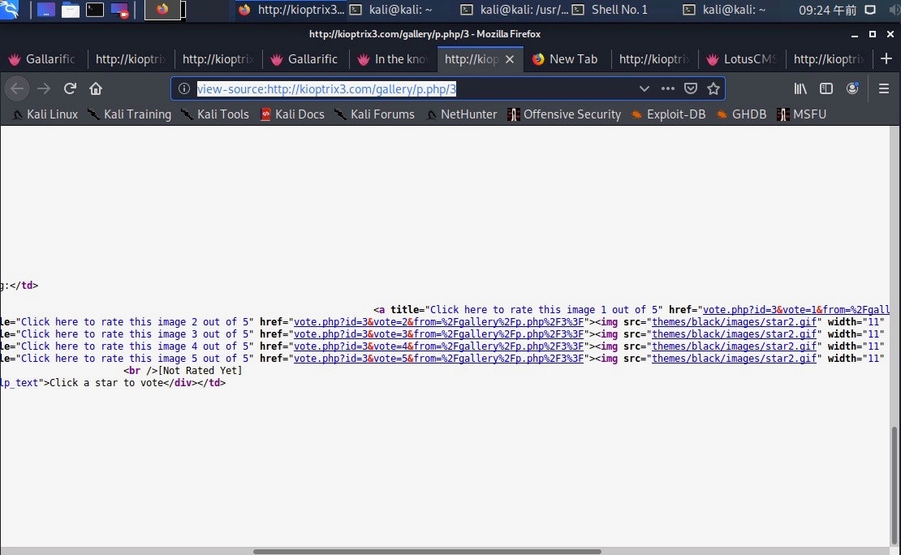Switch to the In the know tab
901x555 pixels.
394,59
